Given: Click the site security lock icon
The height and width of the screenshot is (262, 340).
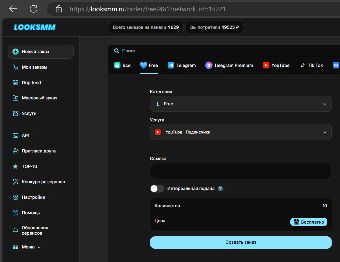Looking at the screenshot, I should 59,9.
